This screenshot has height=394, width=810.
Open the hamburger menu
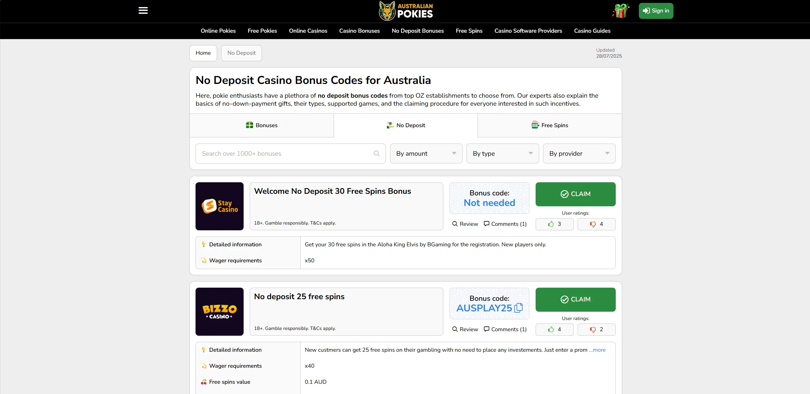(x=143, y=11)
